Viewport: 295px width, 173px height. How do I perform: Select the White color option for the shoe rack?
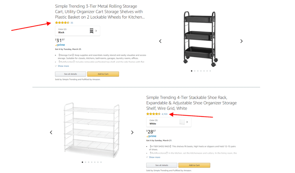(161, 122)
